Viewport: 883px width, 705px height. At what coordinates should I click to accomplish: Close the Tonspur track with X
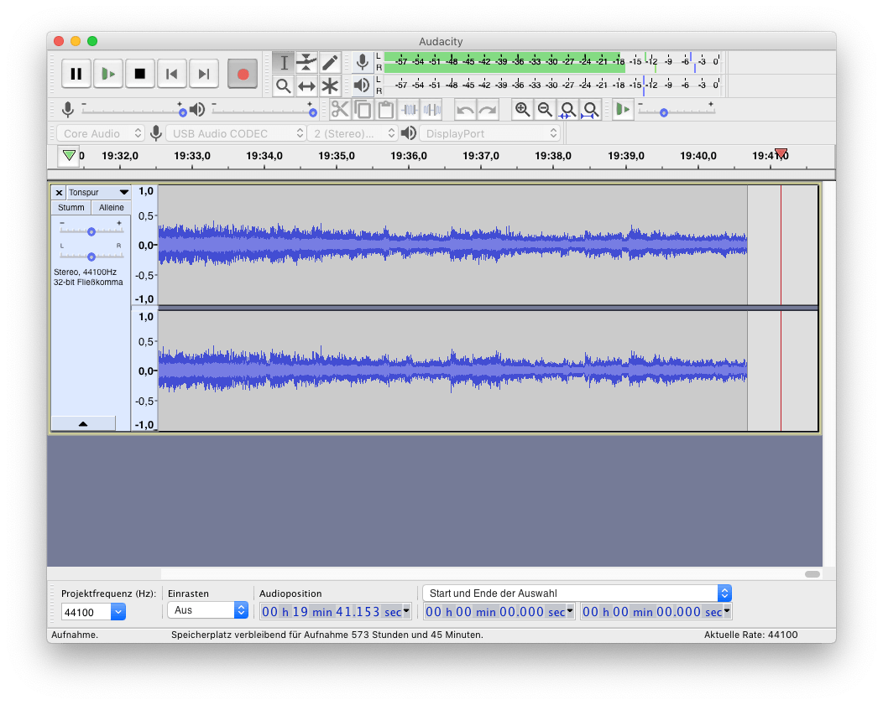(59, 193)
